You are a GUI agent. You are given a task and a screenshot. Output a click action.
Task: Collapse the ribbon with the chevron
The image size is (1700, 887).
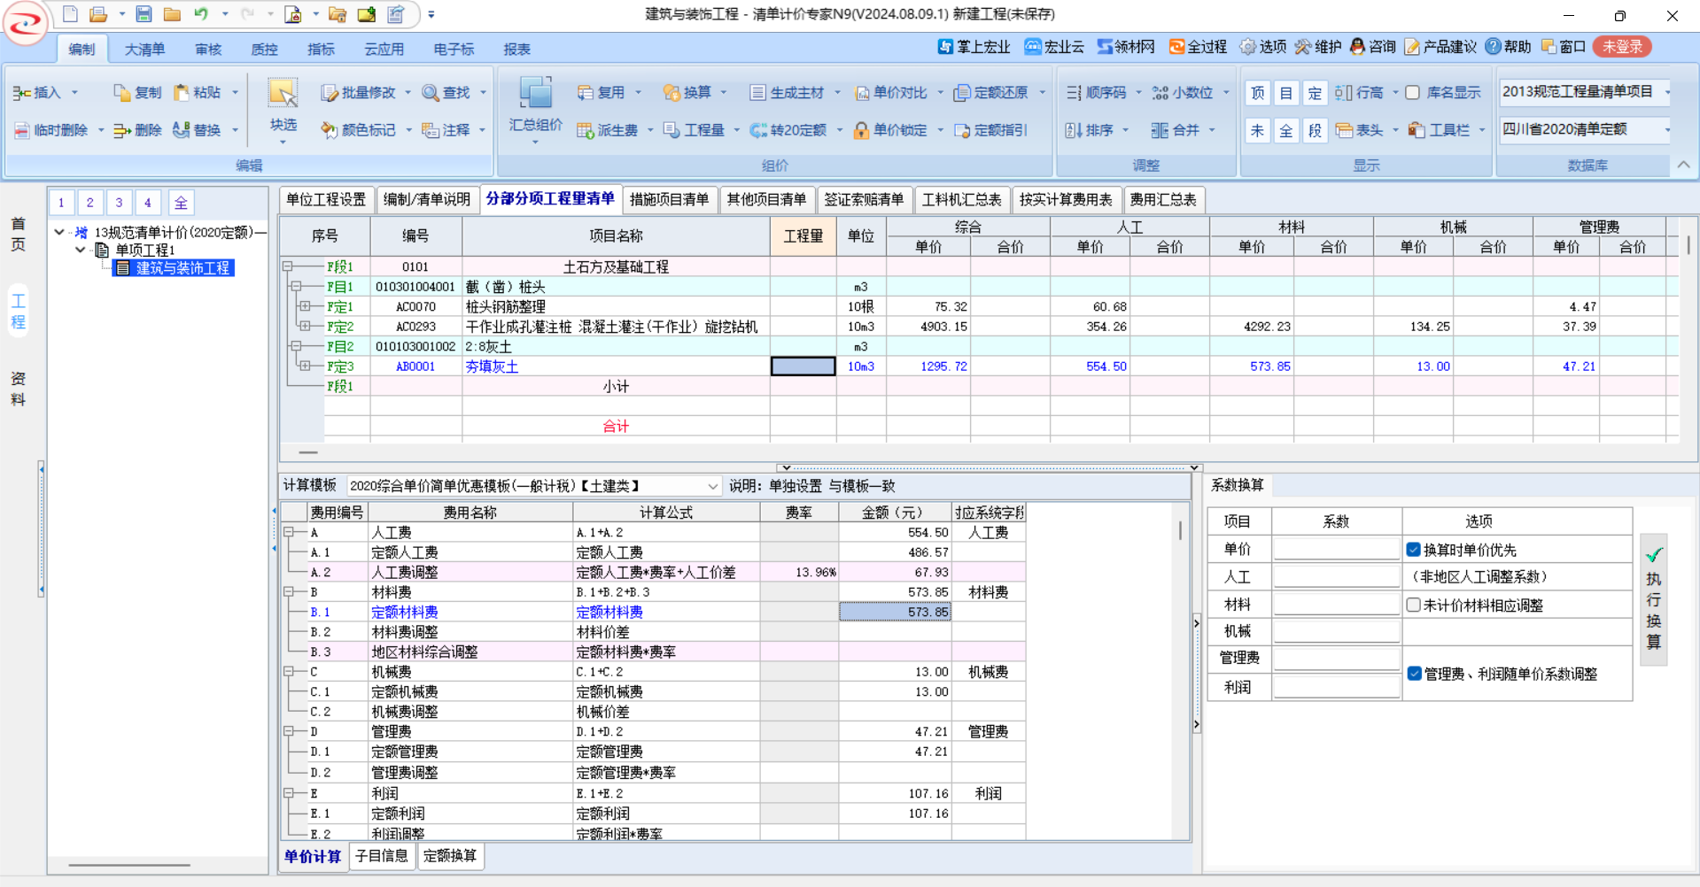(x=1683, y=165)
